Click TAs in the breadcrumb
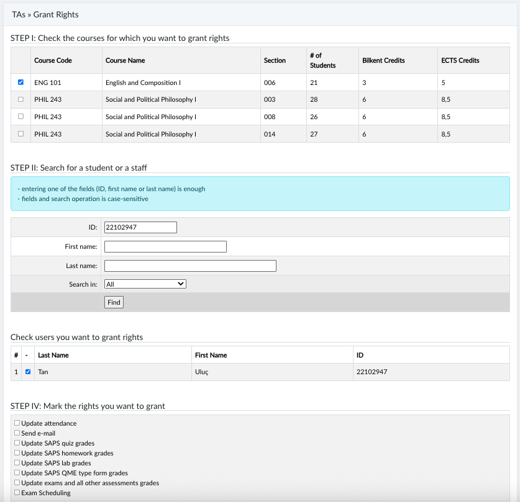 click(19, 14)
